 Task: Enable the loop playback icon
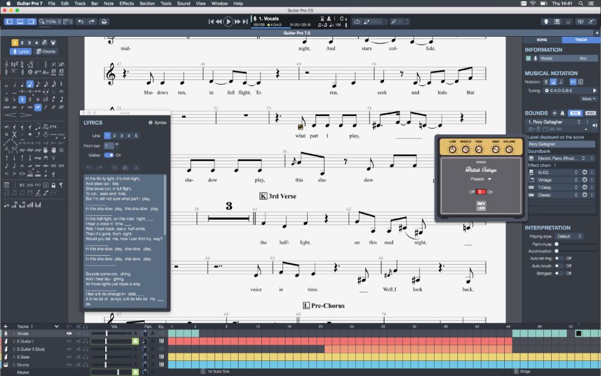357,22
